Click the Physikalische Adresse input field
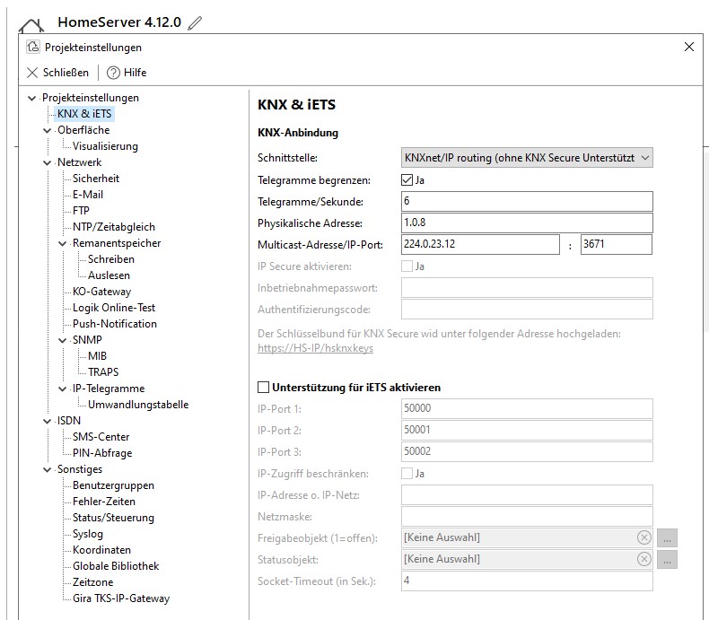709x620 pixels. click(x=527, y=223)
